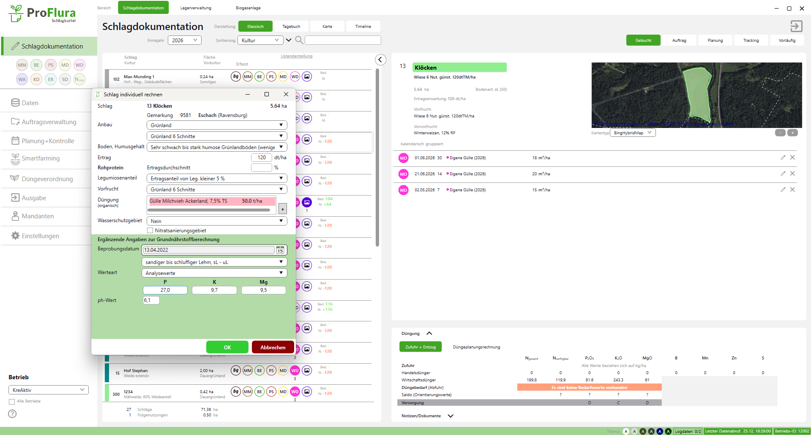Switch to the Lagerverwaltung tab

tap(196, 8)
